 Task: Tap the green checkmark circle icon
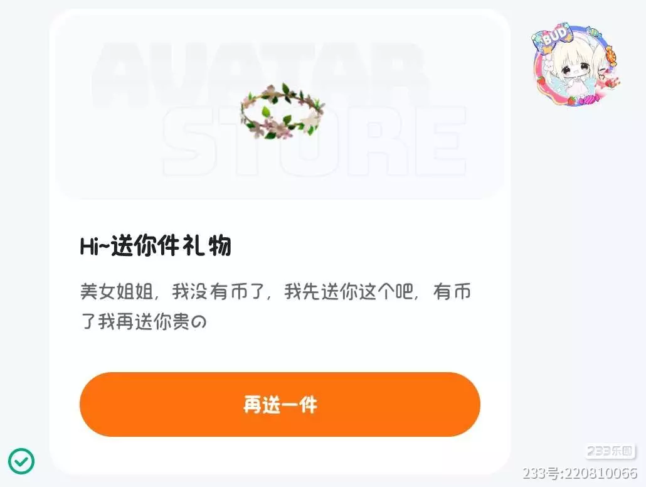coord(21,461)
